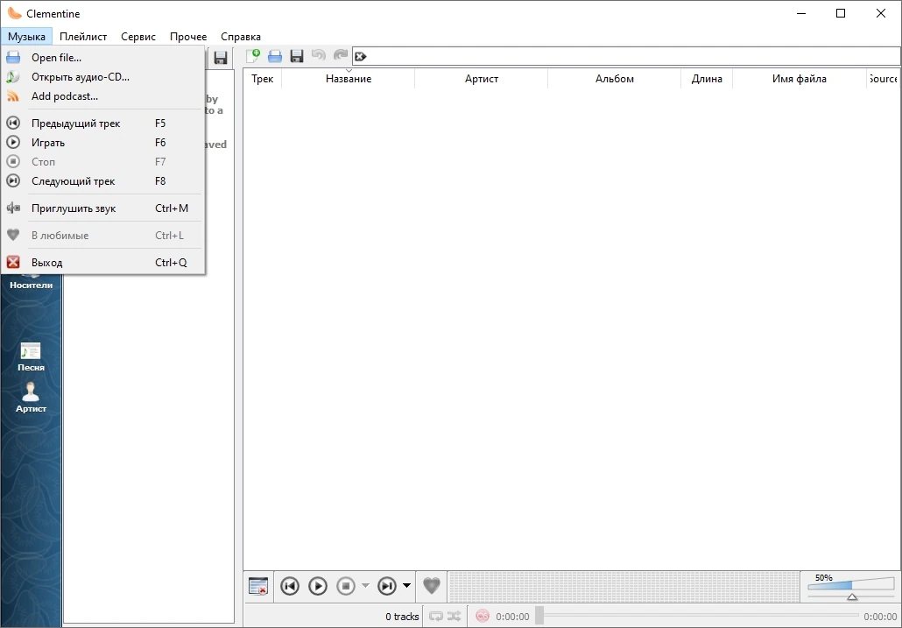The height and width of the screenshot is (628, 902).
Task: Click the track seek slider
Action: pos(697,616)
